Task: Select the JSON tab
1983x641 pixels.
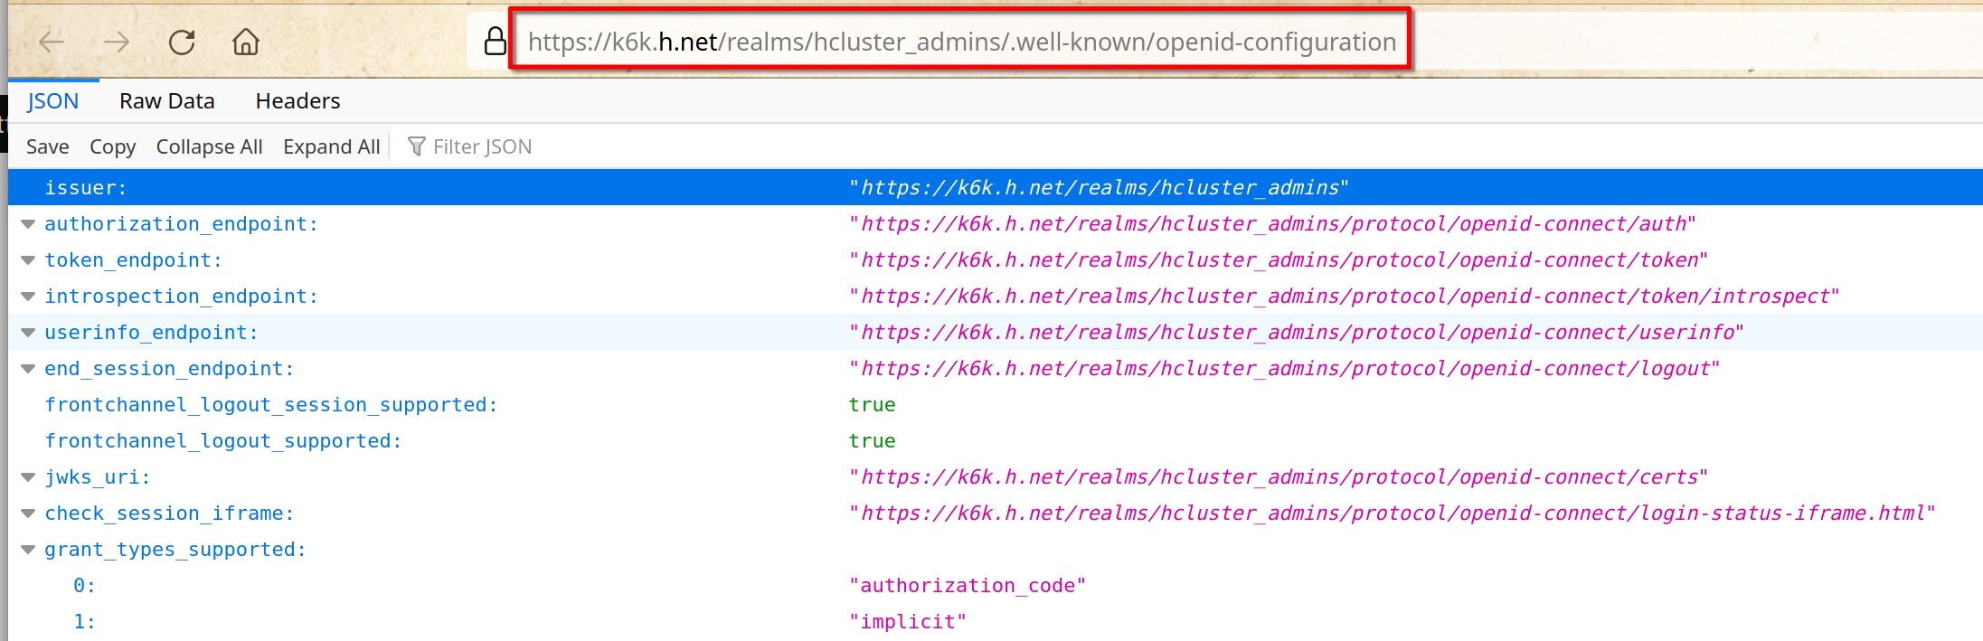Action: tap(52, 101)
